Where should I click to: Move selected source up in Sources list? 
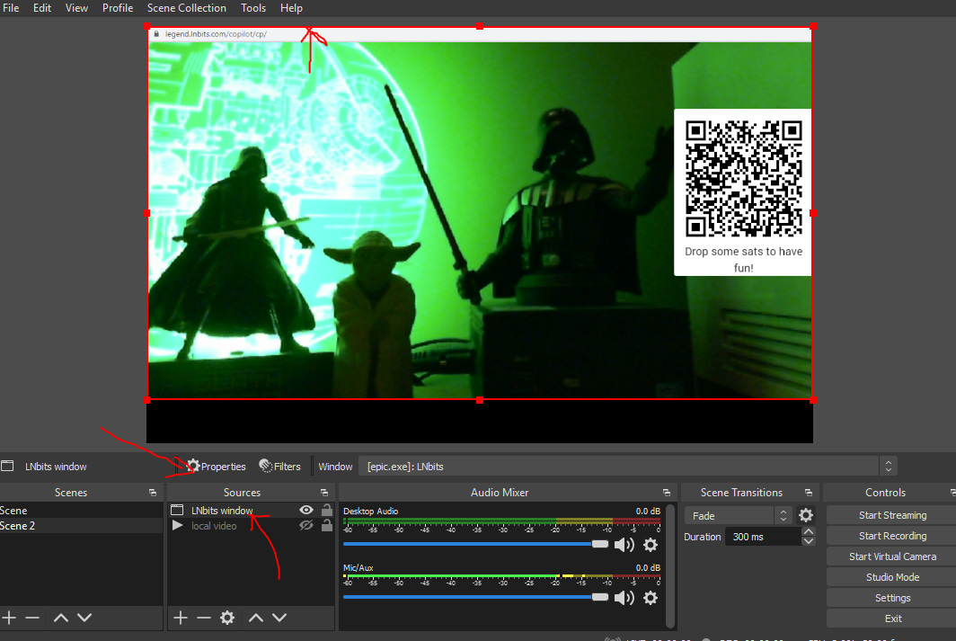tap(255, 618)
